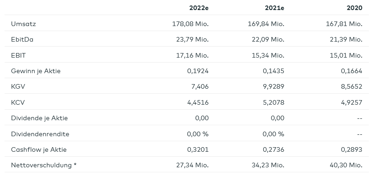The width and height of the screenshot is (384, 181).
Task: Select the EbitDa row label
Action: [x=22, y=40]
